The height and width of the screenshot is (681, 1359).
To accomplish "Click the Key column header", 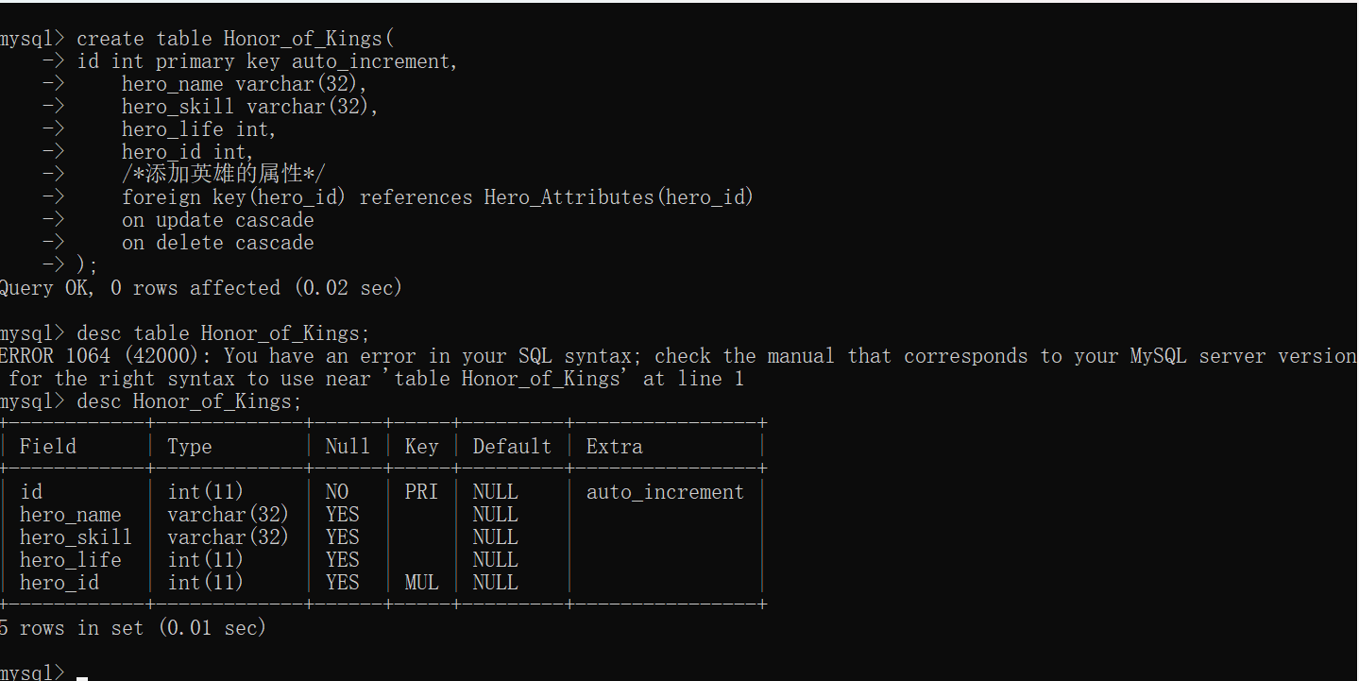I will pos(421,447).
